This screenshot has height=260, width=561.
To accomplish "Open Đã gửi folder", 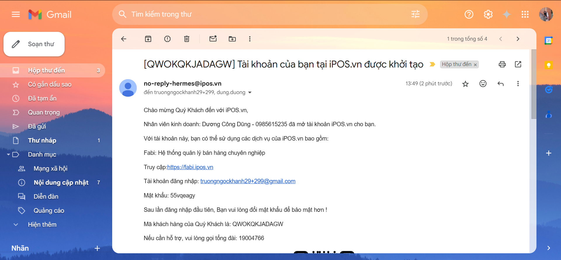I will click(53, 126).
